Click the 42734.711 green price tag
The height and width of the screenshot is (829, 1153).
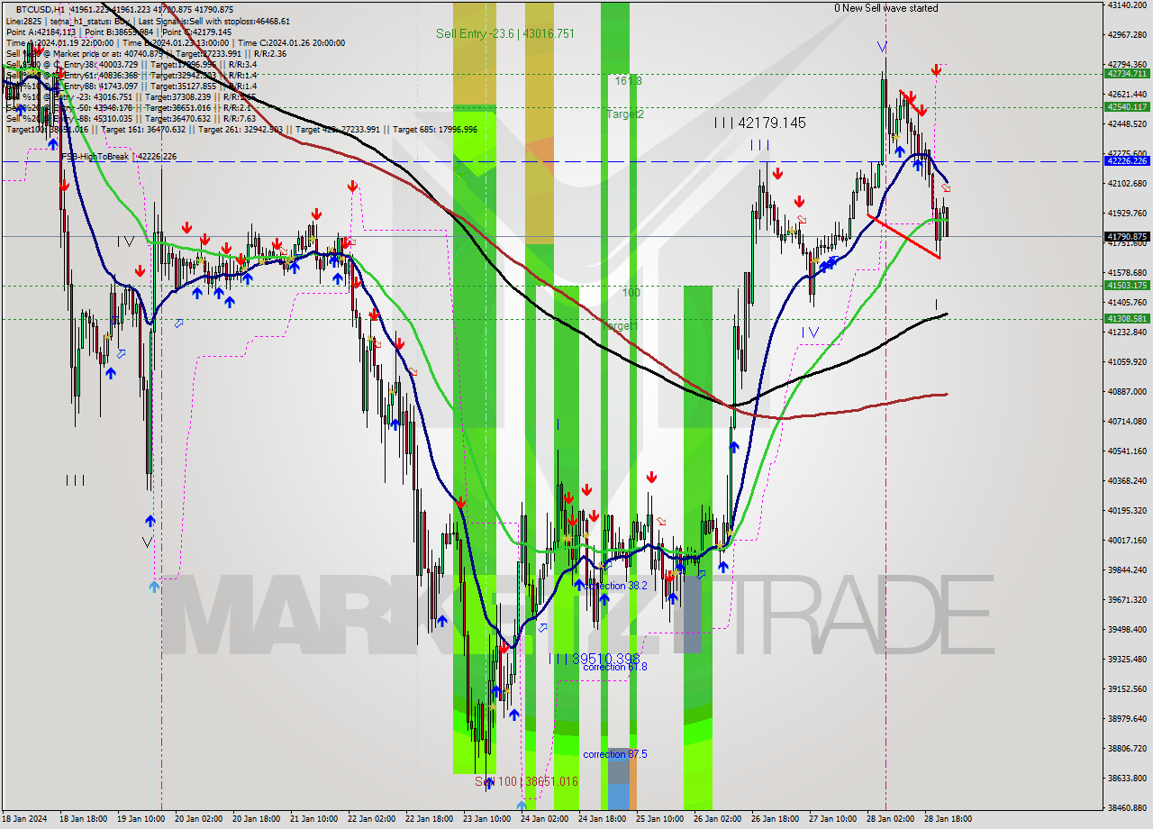(x=1126, y=74)
